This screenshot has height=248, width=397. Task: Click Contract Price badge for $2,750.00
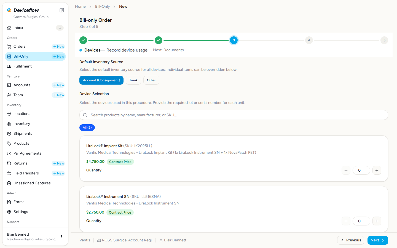(x=120, y=212)
